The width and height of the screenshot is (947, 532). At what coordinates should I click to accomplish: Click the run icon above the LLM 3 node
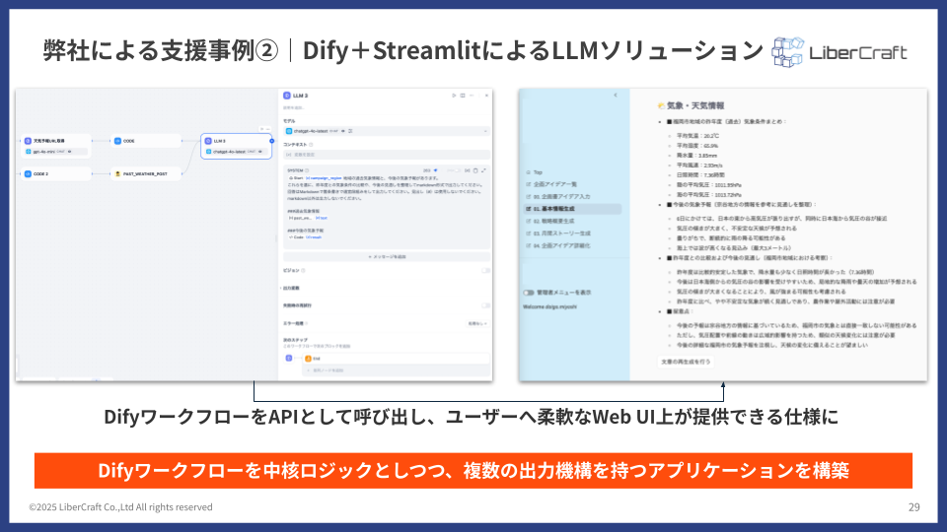coord(262,129)
